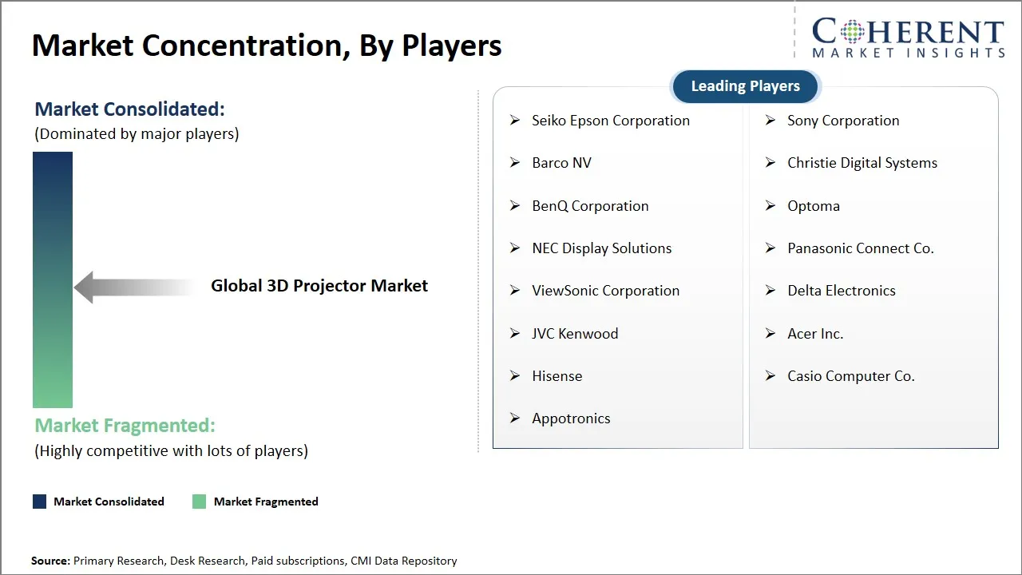Viewport: 1022px width, 575px height.
Task: Click the arrow bullet beside Appotronics
Action: [x=515, y=418]
